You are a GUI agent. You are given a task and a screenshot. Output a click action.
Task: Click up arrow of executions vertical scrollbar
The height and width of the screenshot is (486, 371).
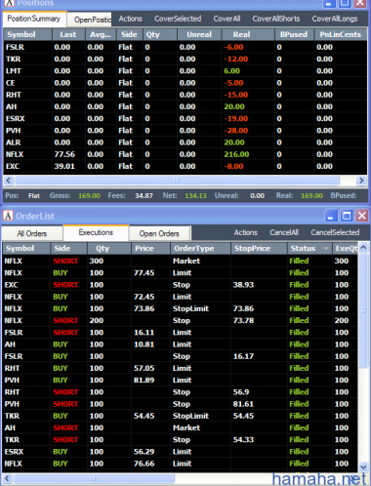(x=363, y=247)
